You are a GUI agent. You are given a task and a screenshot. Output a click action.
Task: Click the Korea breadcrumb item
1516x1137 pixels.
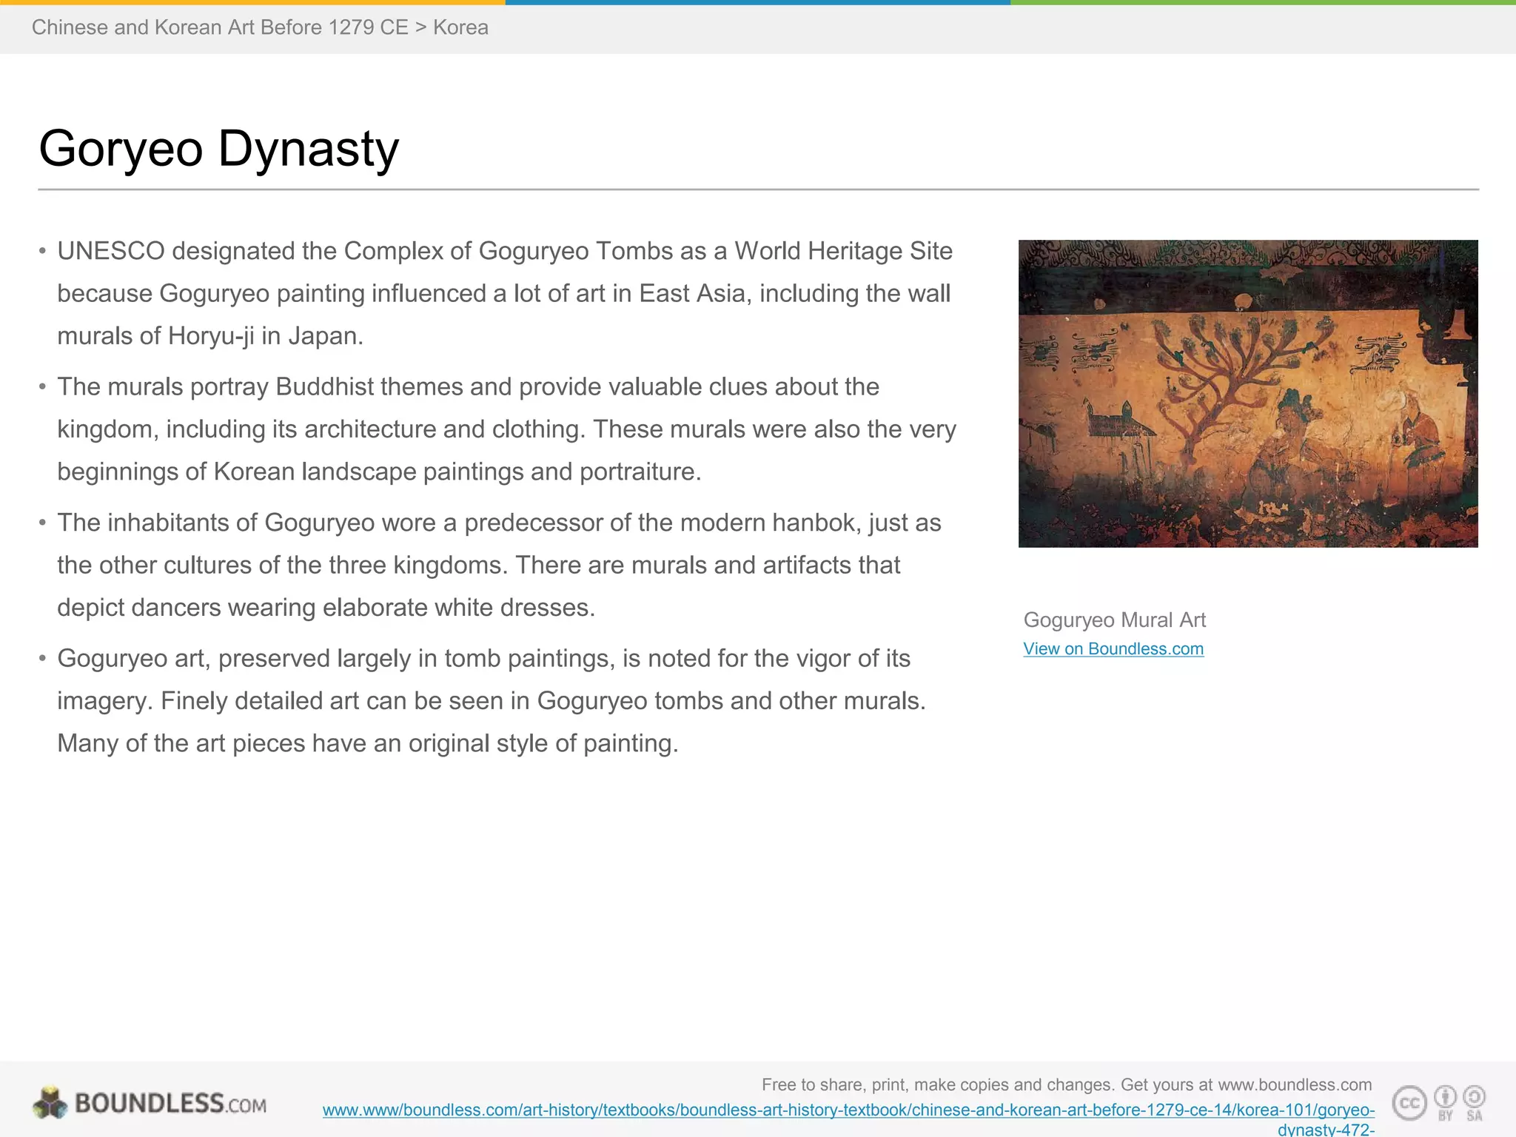click(460, 27)
